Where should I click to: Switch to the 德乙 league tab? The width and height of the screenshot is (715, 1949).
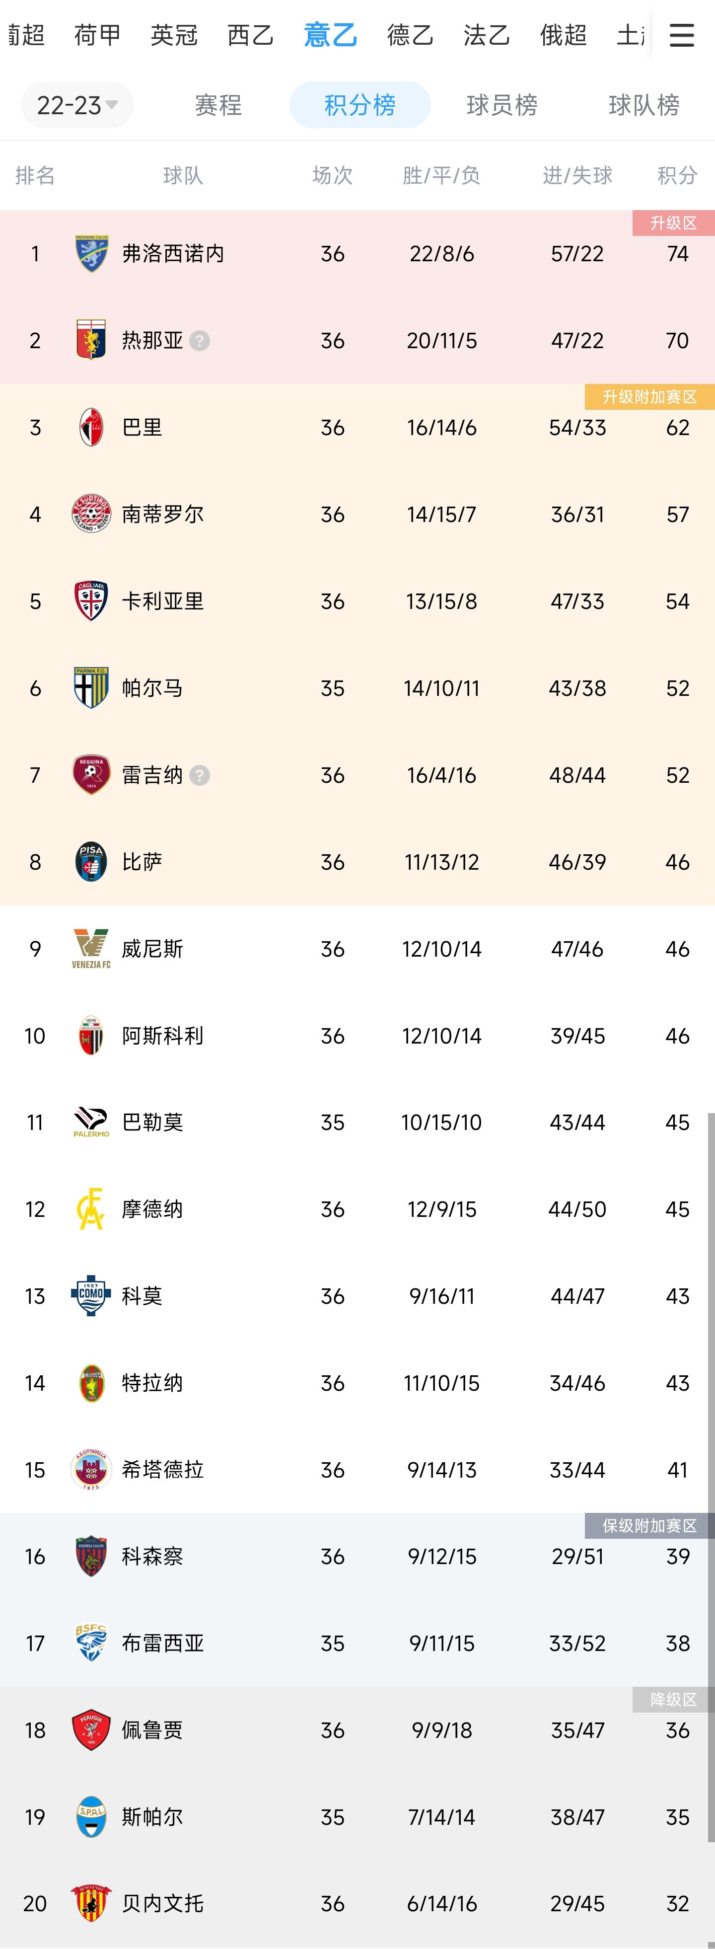(410, 35)
